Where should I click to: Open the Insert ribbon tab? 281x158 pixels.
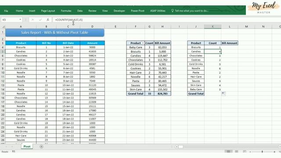pos(32,11)
